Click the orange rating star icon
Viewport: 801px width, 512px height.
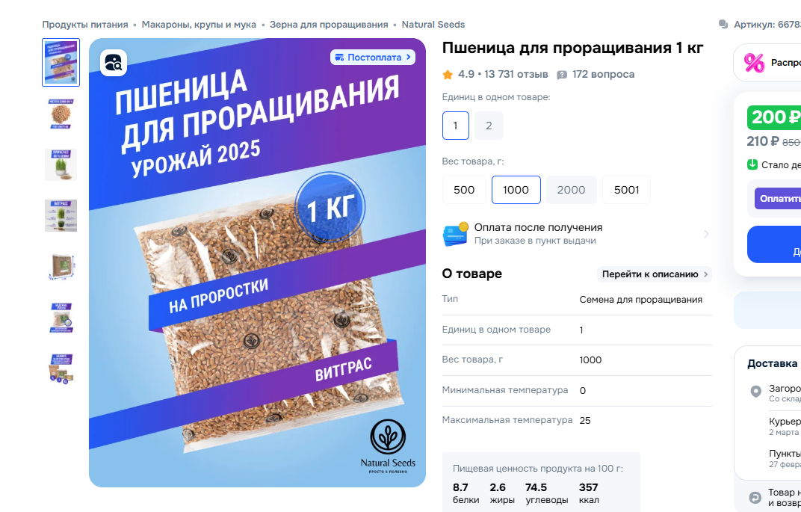448,75
